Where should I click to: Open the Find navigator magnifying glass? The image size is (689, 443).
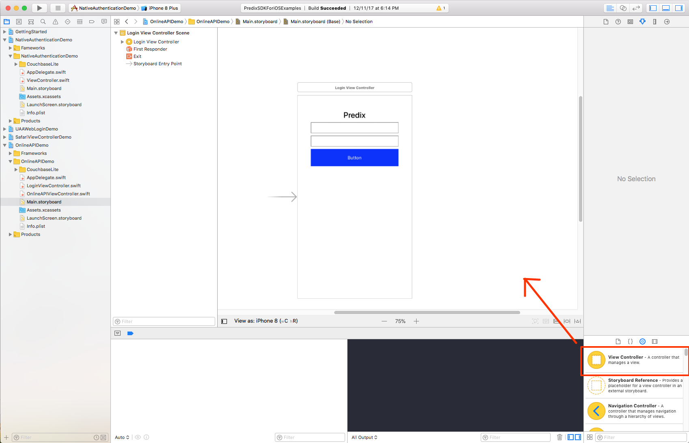43,21
